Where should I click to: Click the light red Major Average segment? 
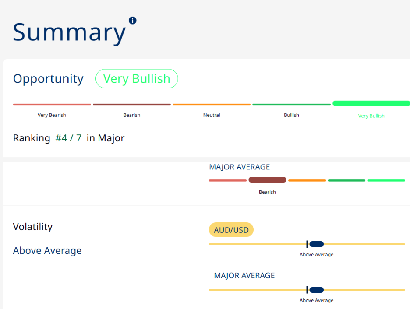click(x=228, y=180)
